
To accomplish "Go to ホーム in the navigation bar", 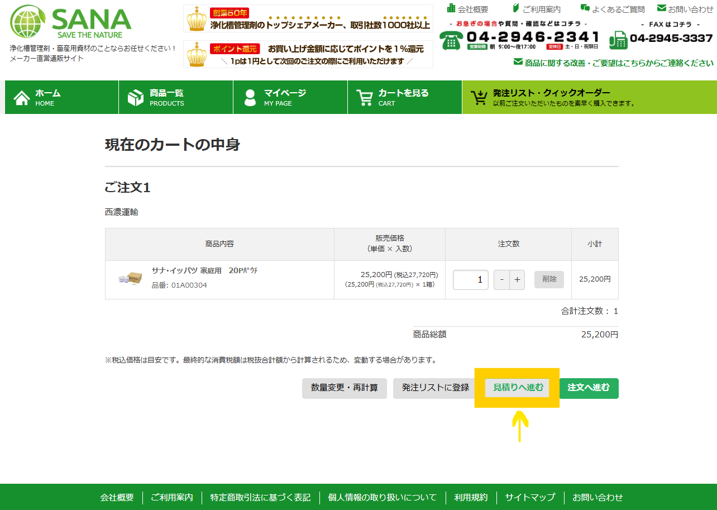I will (x=61, y=97).
